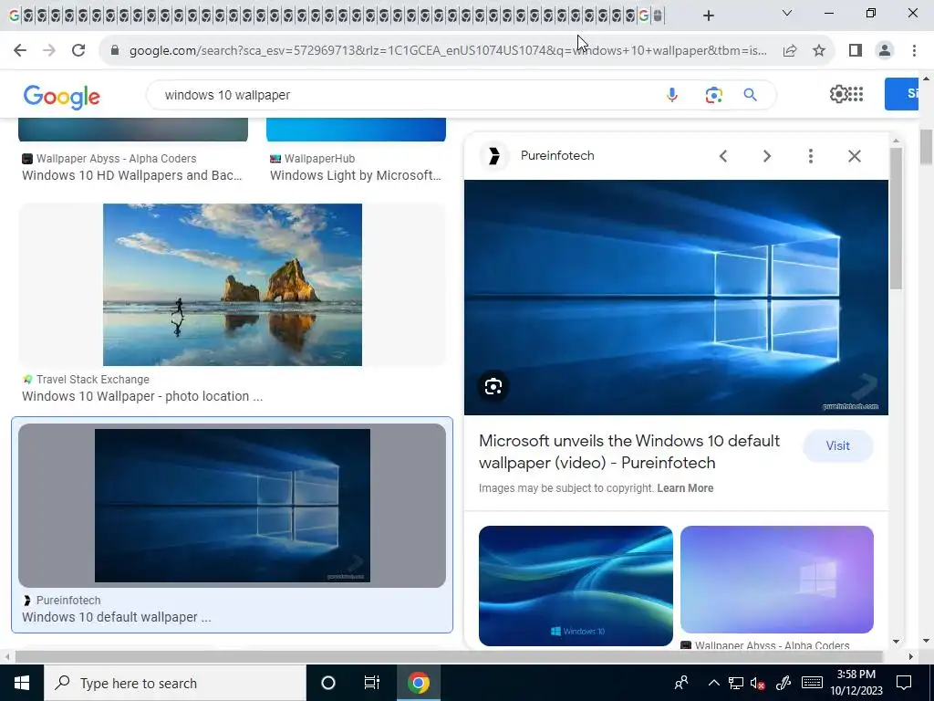
Task: Click the page vertical scrollbar thumb
Action: [926, 146]
